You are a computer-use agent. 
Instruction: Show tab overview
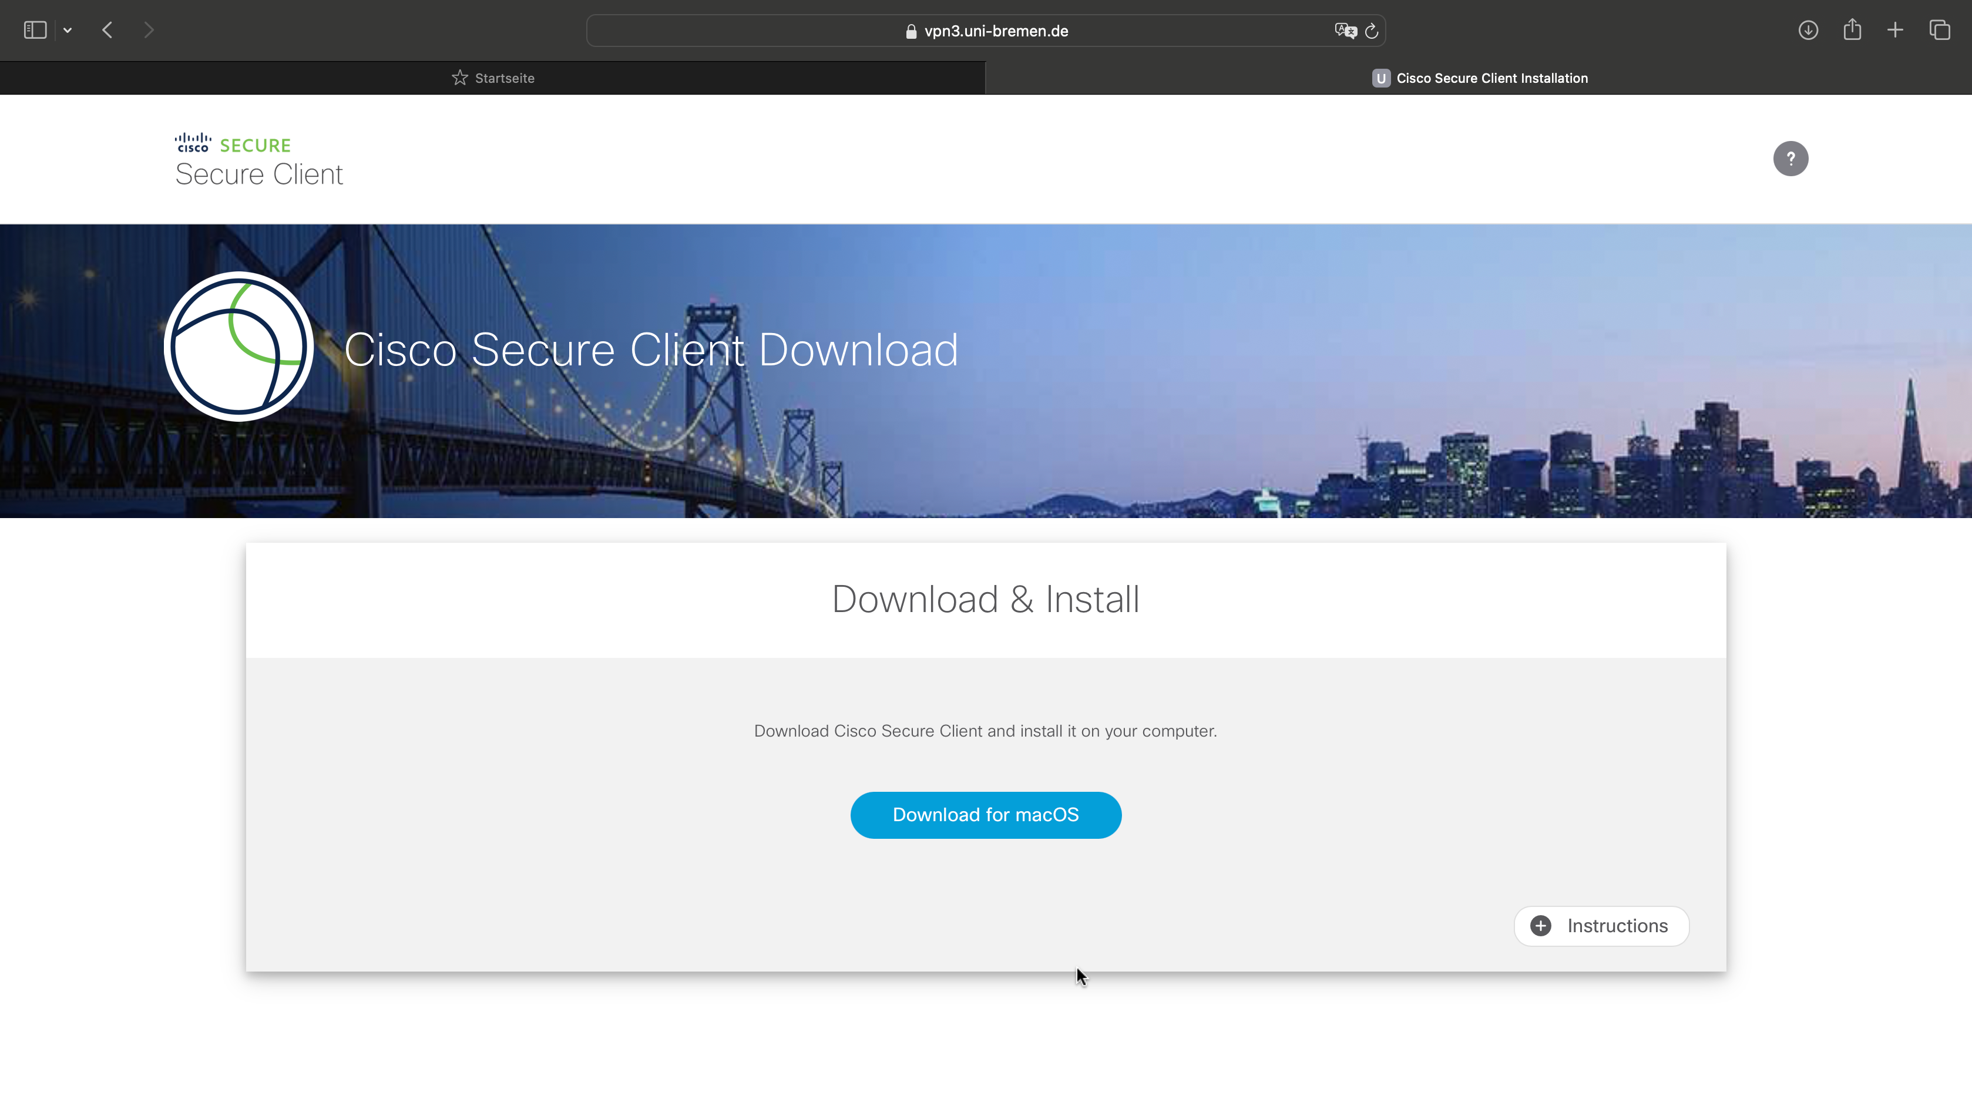coord(1940,31)
